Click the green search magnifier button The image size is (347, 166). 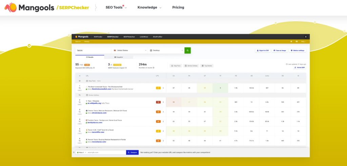[x=187, y=50]
